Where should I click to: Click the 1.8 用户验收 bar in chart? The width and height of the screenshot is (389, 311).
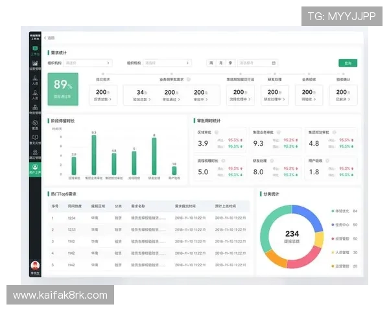click(x=174, y=170)
